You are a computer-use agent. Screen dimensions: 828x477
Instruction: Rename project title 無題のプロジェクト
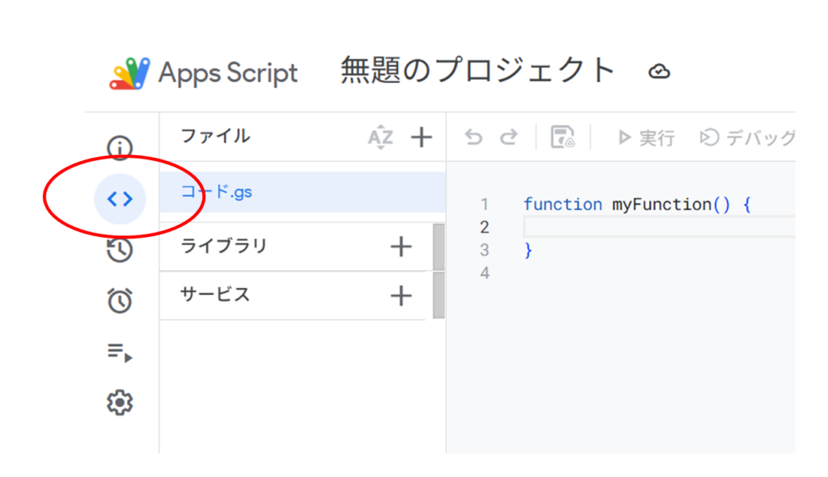(478, 70)
